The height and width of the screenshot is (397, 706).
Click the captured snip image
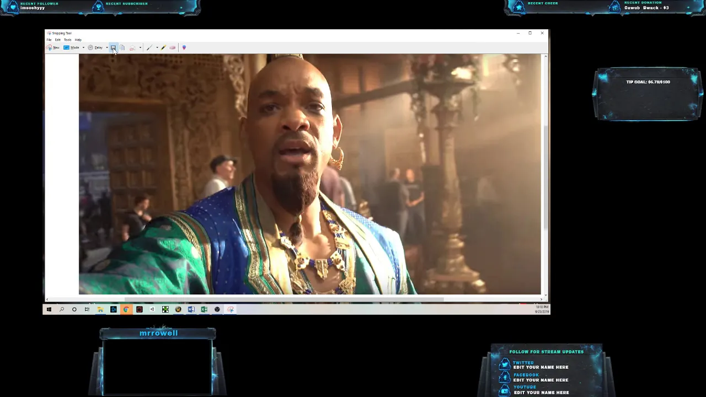point(310,174)
